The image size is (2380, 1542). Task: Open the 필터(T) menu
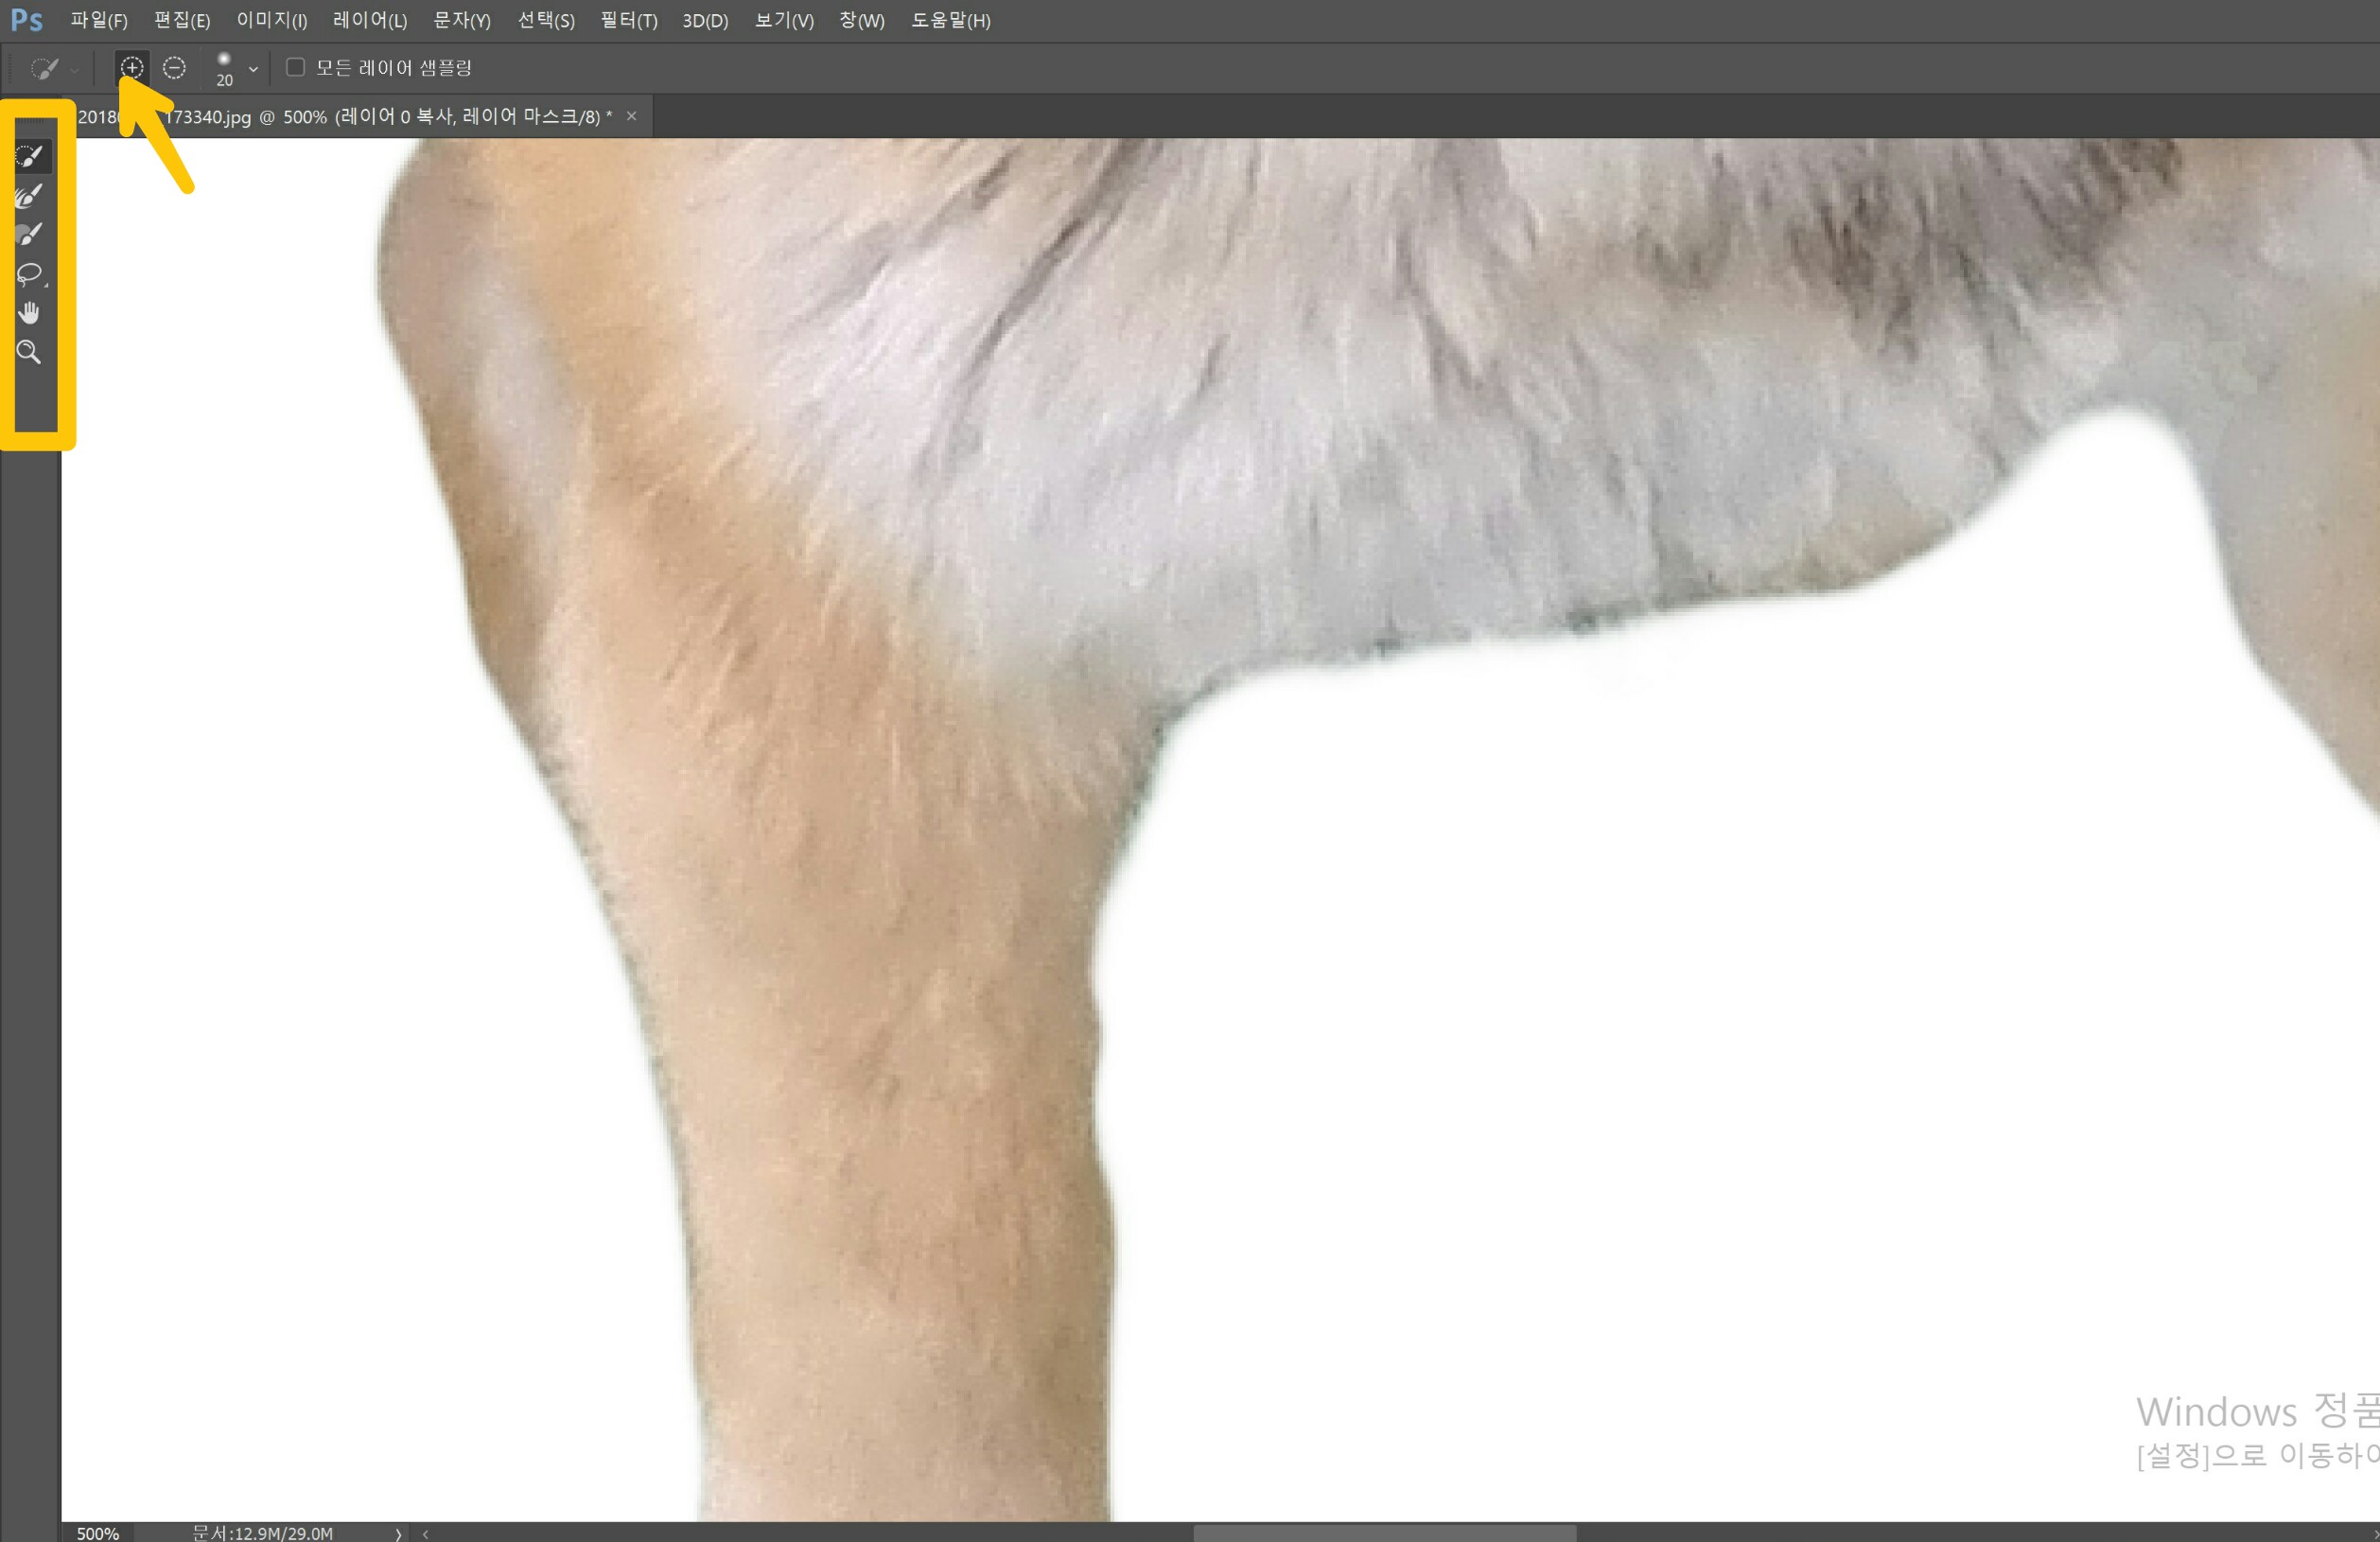click(628, 20)
